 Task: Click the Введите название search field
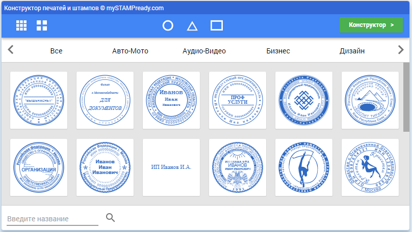[53, 219]
